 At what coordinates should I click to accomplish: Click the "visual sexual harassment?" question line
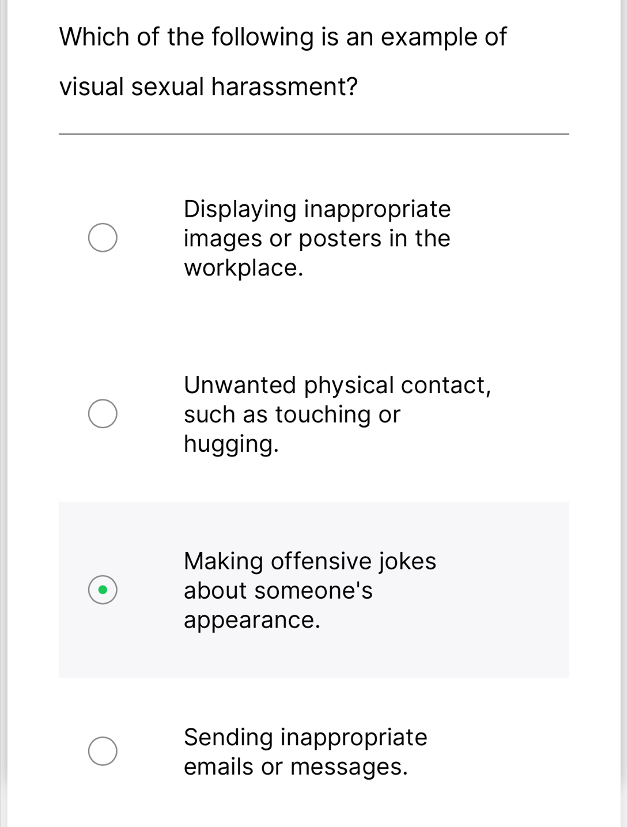pyautogui.click(x=209, y=88)
